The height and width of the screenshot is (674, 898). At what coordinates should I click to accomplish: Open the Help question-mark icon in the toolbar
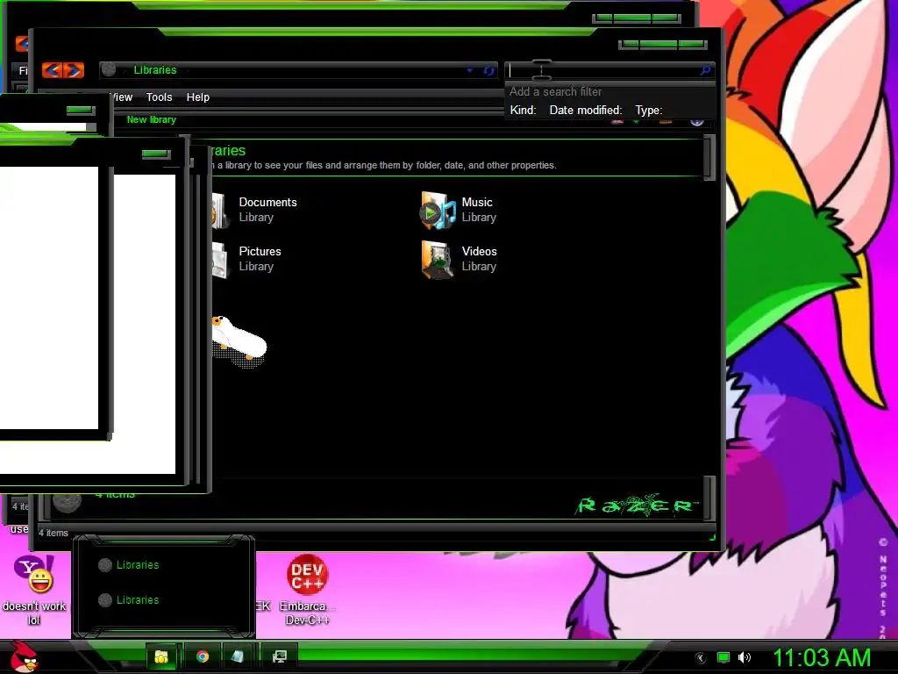pyautogui.click(x=696, y=121)
